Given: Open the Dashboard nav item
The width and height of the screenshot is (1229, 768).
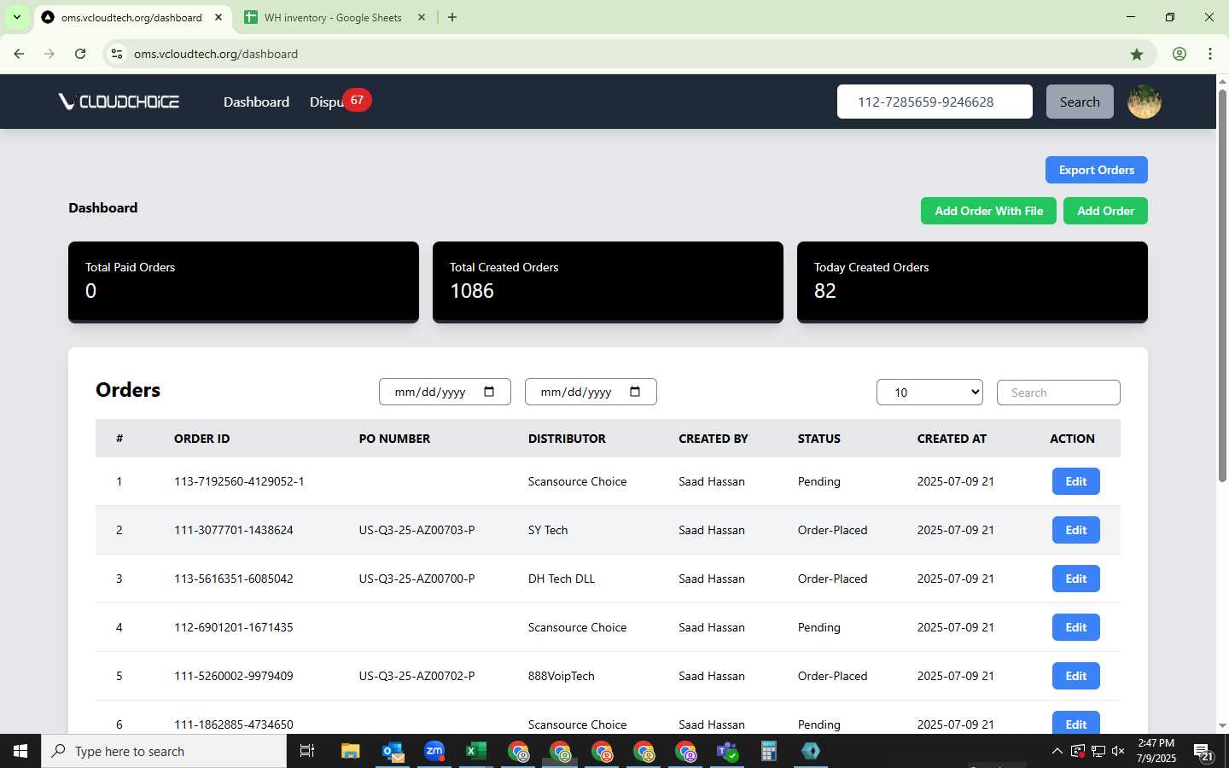Looking at the screenshot, I should pos(256,102).
